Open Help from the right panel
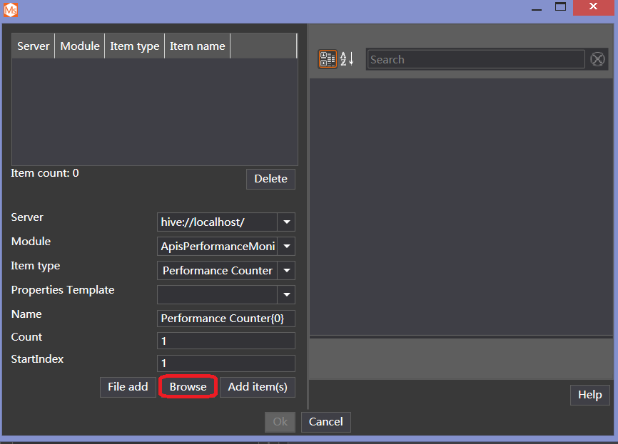The image size is (618, 444). (x=589, y=395)
